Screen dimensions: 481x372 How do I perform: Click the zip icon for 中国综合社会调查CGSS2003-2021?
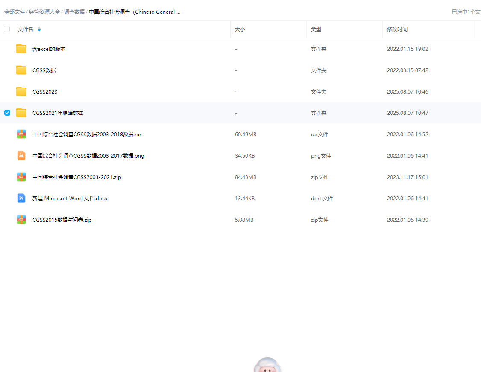click(x=21, y=177)
